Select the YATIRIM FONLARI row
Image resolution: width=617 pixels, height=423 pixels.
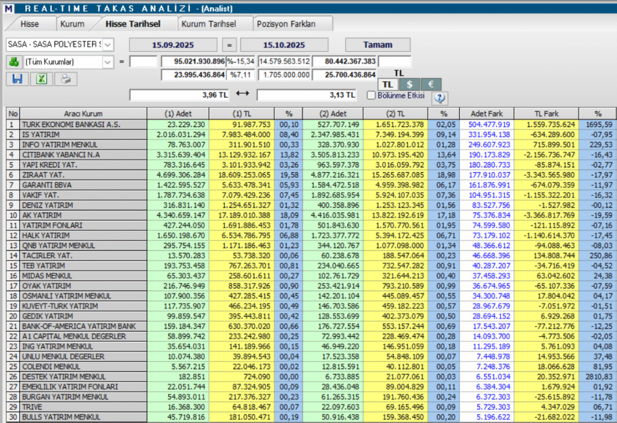point(312,225)
